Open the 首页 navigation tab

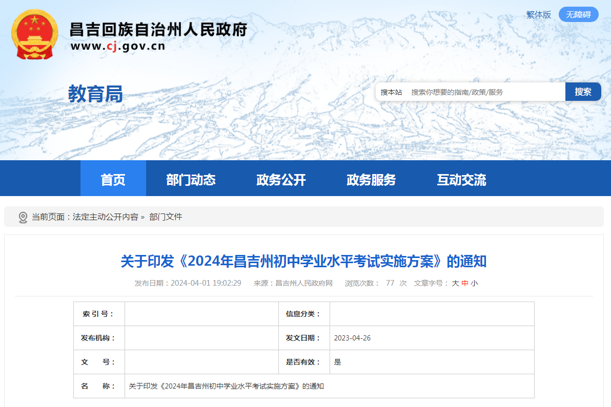point(113,179)
